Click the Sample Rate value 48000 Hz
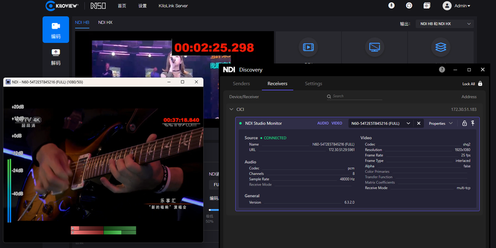Image resolution: width=496 pixels, height=248 pixels. click(x=347, y=179)
